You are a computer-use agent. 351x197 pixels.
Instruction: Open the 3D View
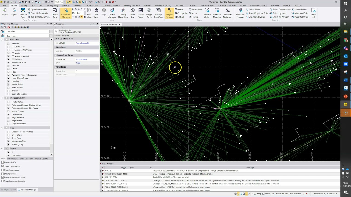point(96,13)
